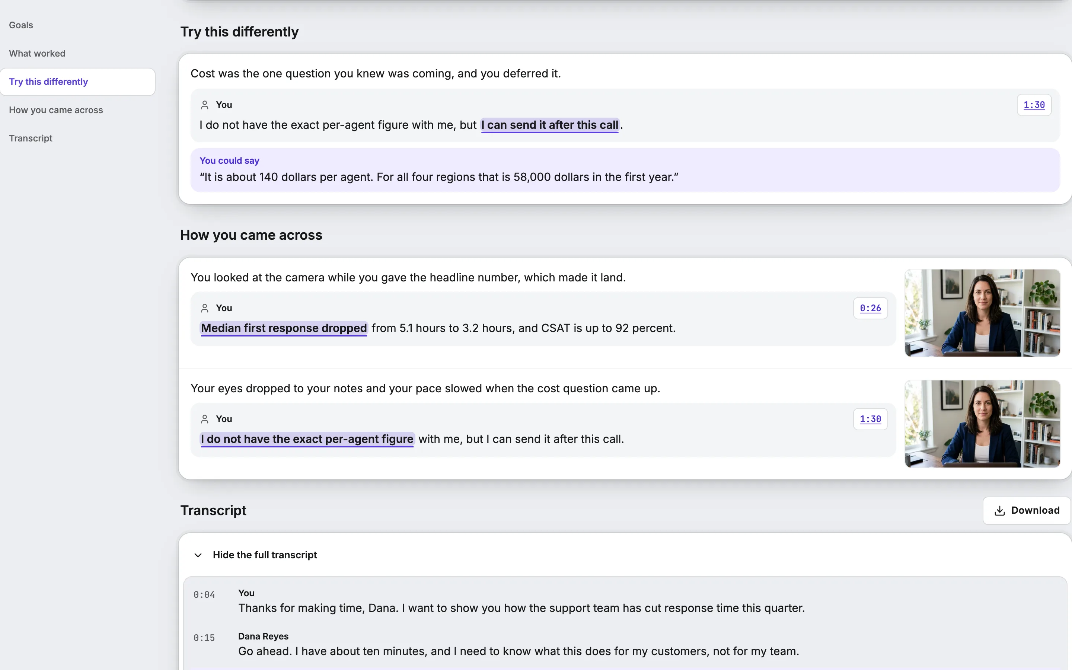Go to What worked in sidebar
This screenshot has height=670, width=1072.
(37, 54)
